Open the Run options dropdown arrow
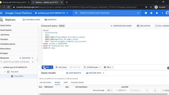This screenshot has height=95, width=169. [x=51, y=67]
